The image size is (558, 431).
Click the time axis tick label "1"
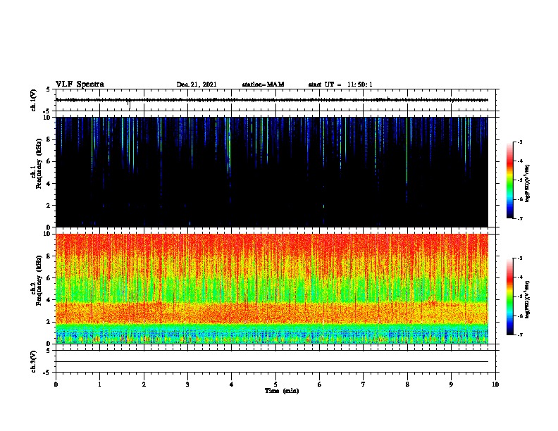coord(100,385)
